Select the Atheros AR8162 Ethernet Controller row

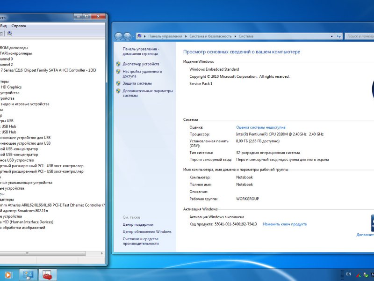tap(52, 205)
